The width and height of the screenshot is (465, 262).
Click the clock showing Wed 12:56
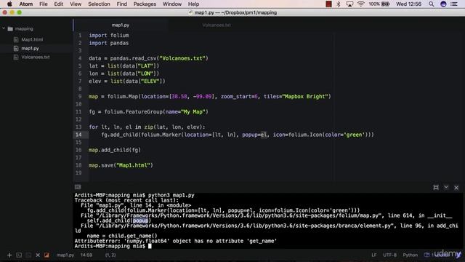click(408, 4)
